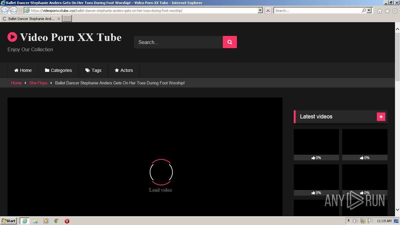Follow the Home breadcrumb link
The height and width of the screenshot is (225, 400).
16,83
